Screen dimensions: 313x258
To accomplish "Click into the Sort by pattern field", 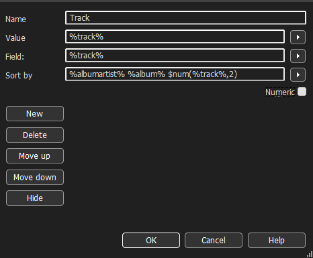I will point(175,74).
